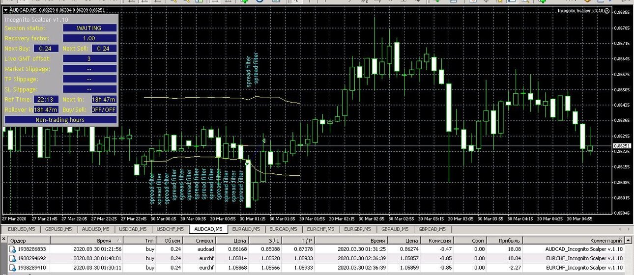Click the Recovery factor value 1.00
This screenshot has height=275, width=634.
89,38
